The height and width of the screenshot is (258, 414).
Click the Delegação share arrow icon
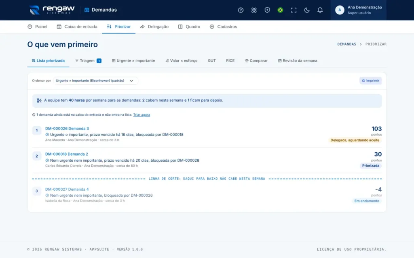(x=142, y=27)
